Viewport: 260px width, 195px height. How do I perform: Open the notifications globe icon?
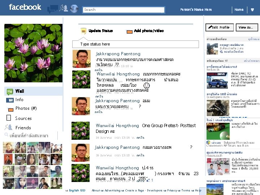[74, 9]
